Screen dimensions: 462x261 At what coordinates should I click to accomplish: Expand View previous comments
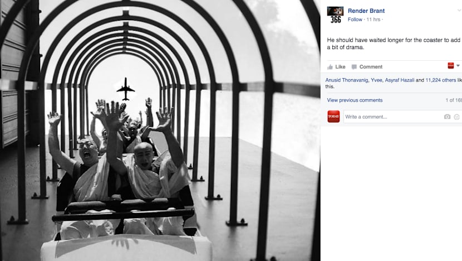coord(355,100)
